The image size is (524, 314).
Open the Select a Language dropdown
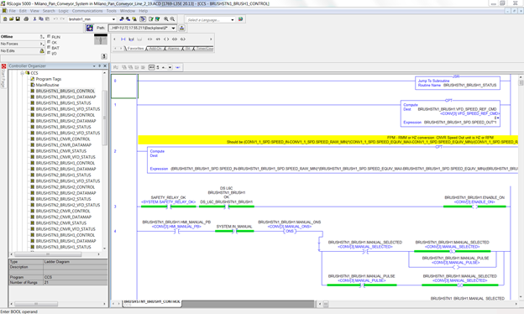tap(233, 20)
